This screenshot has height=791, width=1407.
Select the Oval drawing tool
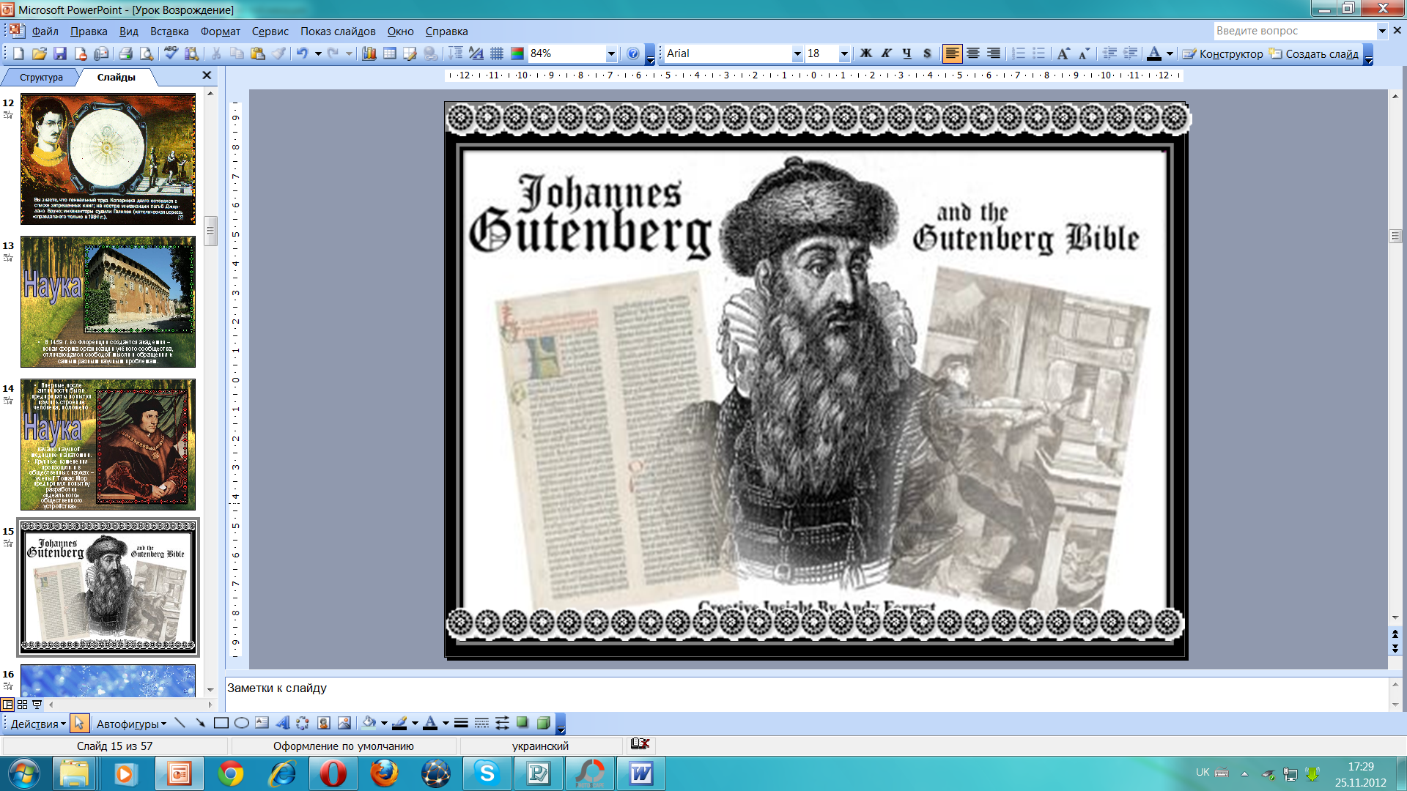[x=241, y=724]
